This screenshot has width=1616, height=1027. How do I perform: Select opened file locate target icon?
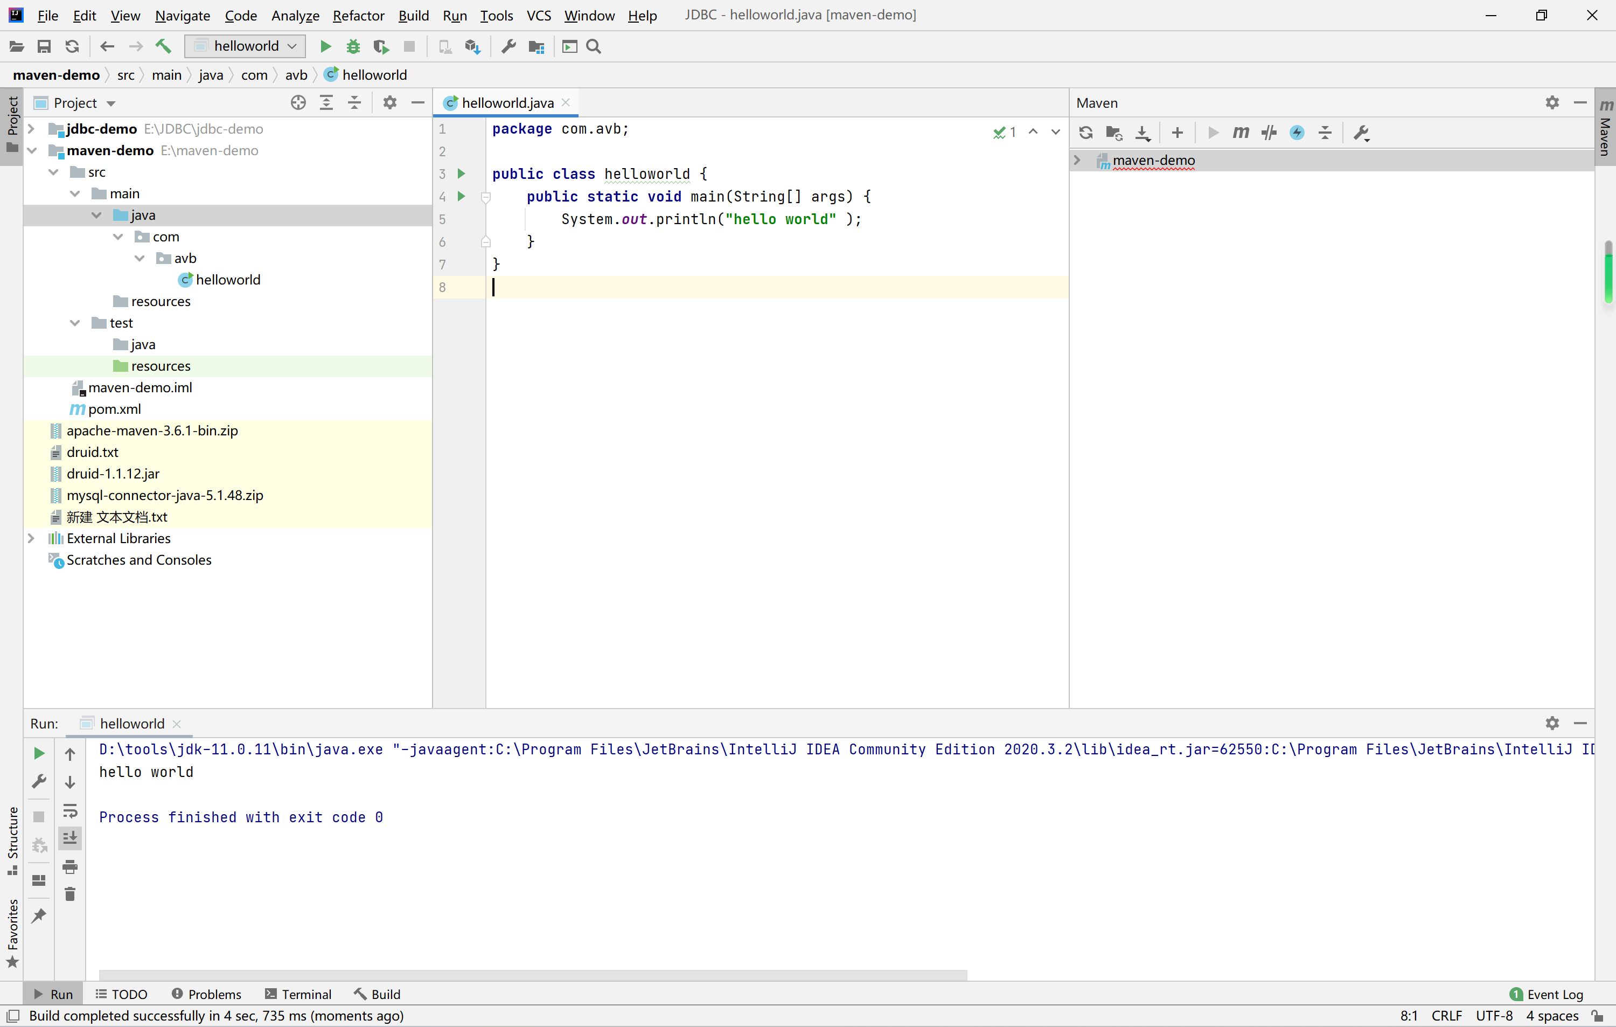(298, 103)
